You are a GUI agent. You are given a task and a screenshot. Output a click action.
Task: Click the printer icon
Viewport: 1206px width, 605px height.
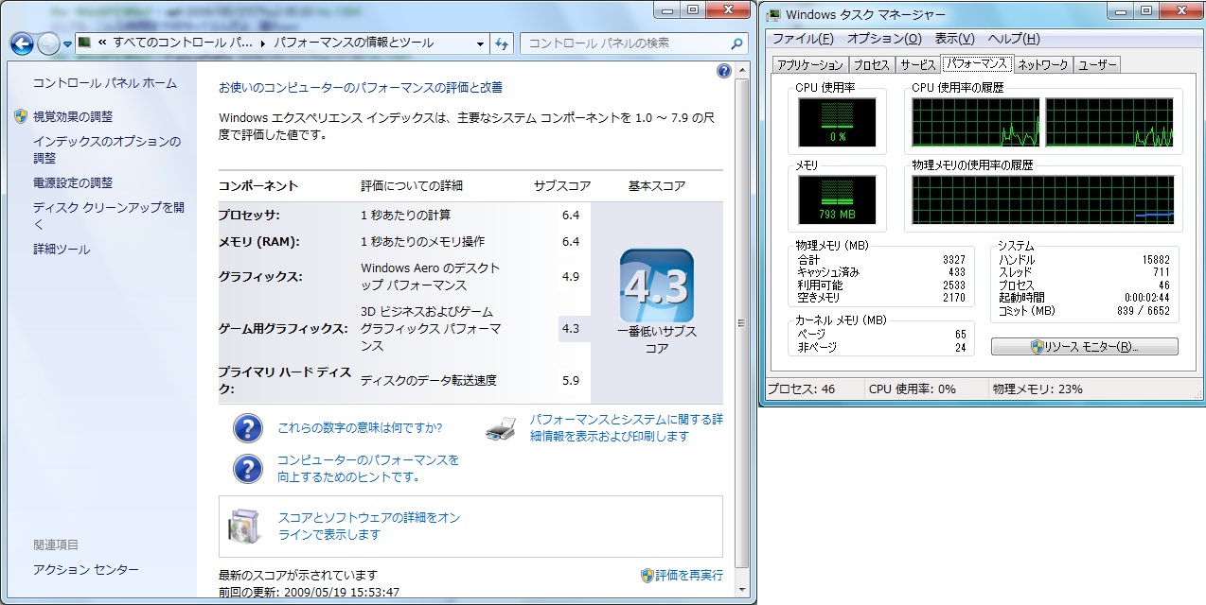point(501,428)
